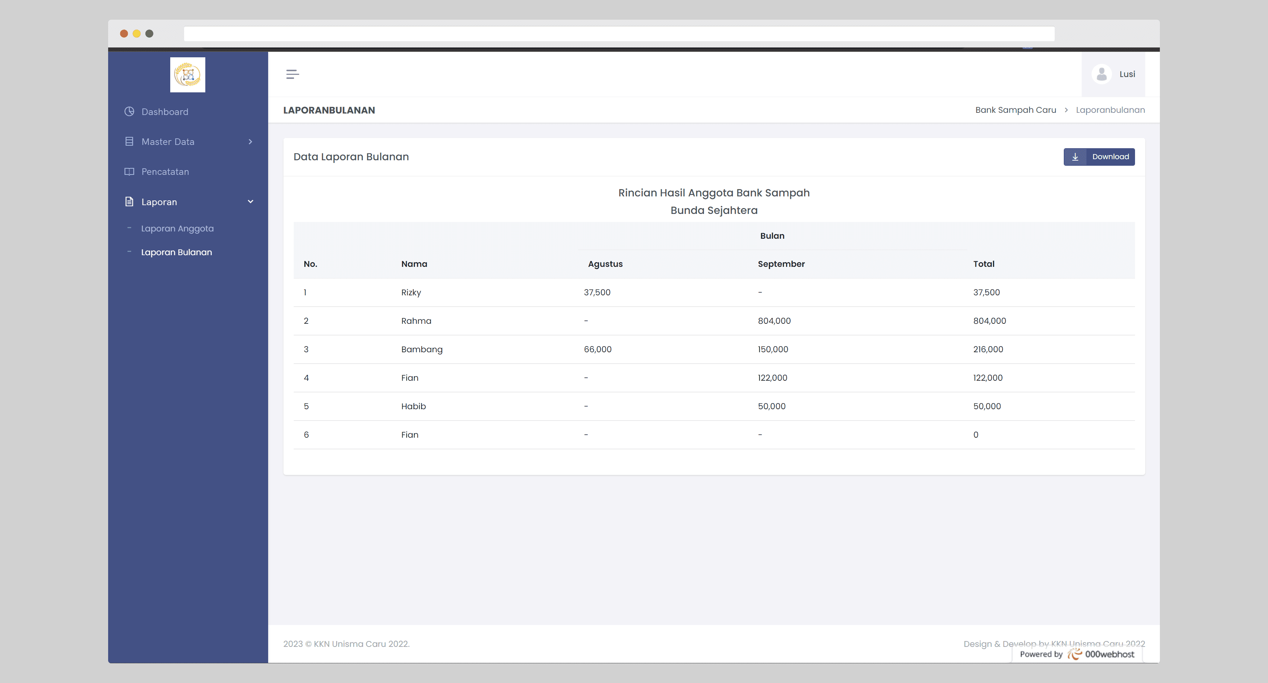Click the download arrow icon
Screen dimensions: 1268x683
(x=1075, y=157)
